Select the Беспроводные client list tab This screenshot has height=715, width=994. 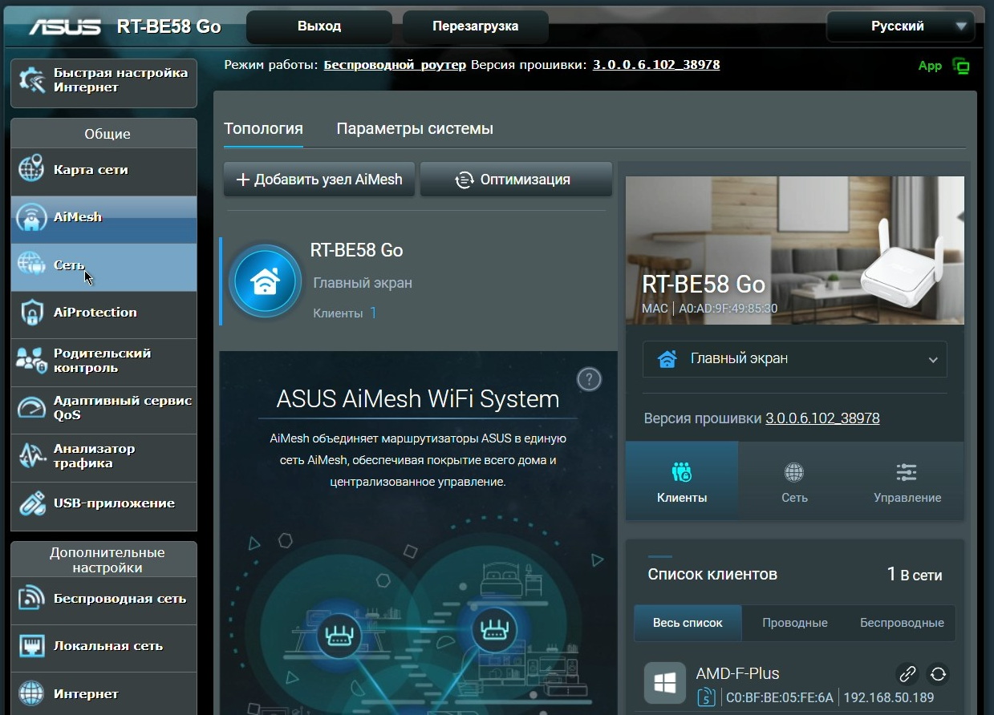(x=902, y=623)
